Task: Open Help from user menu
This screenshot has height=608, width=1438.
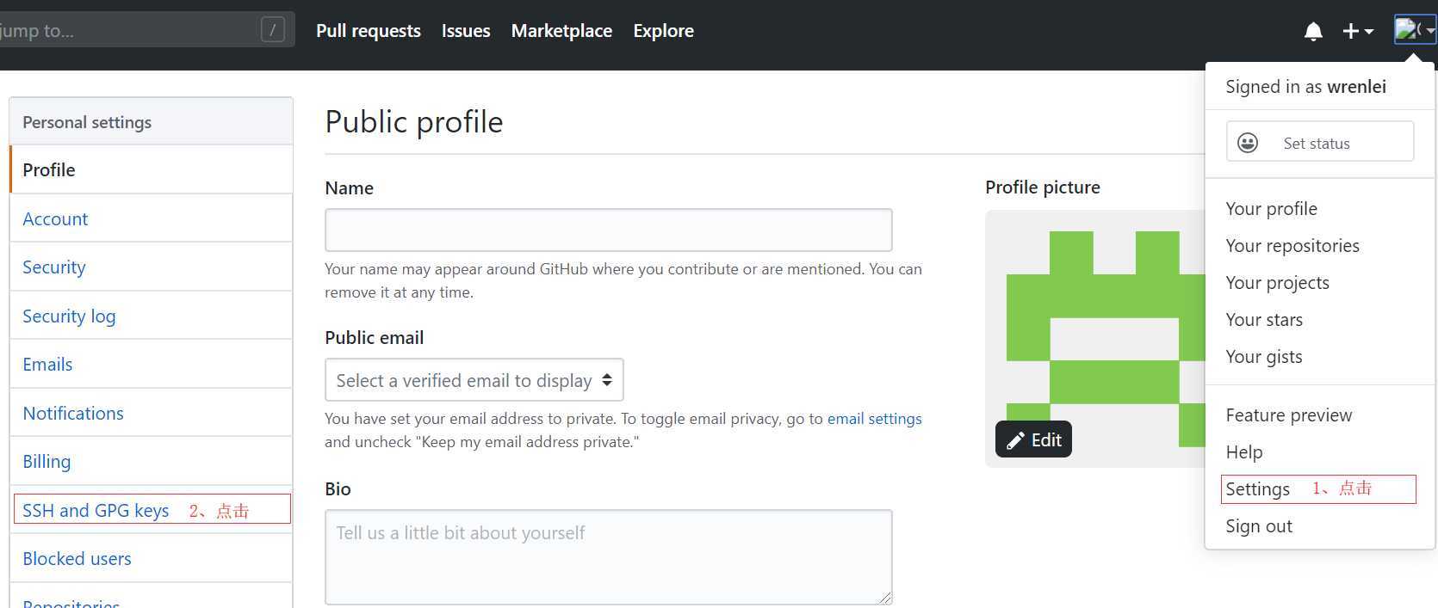Action: click(x=1243, y=452)
